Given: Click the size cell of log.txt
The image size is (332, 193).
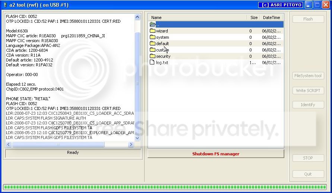Looking at the screenshot, I should pos(253,63).
